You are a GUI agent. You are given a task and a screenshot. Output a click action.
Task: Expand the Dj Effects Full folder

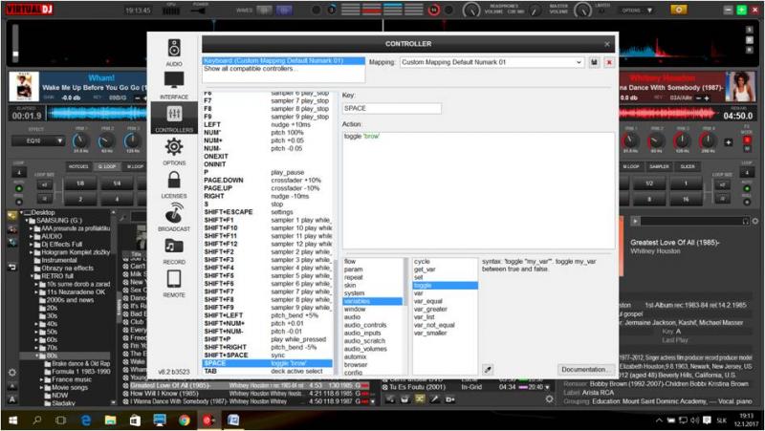click(x=32, y=245)
